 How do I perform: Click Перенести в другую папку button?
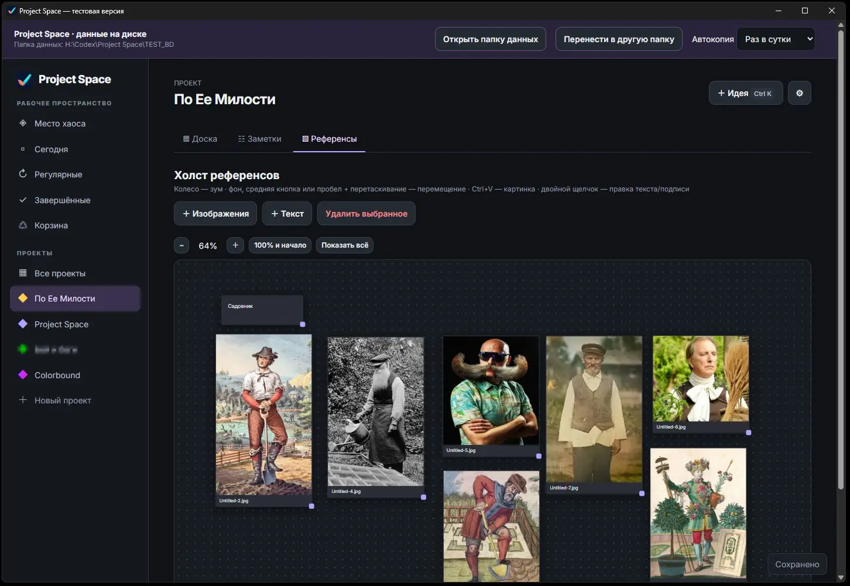point(619,39)
